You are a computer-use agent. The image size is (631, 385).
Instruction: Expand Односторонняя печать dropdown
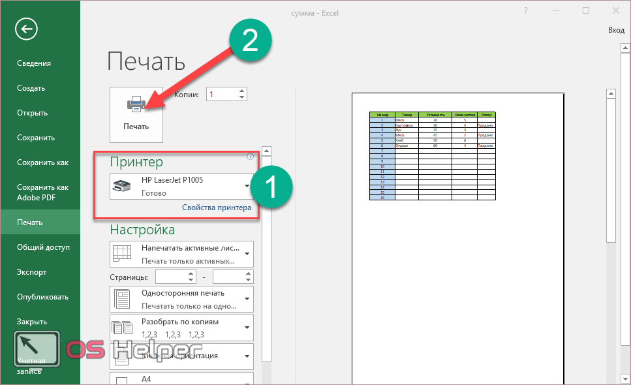[181, 300]
